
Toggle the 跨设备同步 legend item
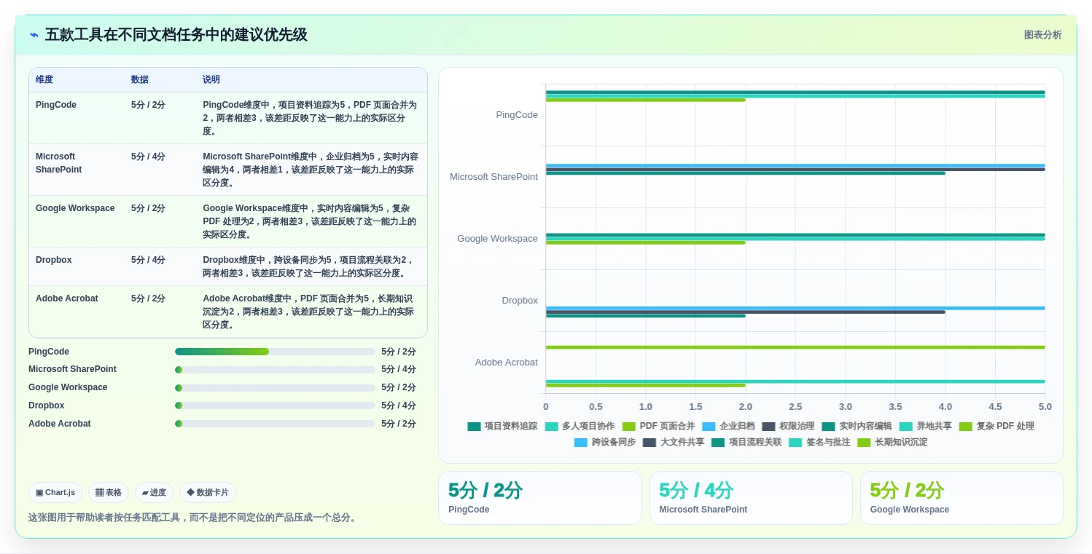click(604, 442)
